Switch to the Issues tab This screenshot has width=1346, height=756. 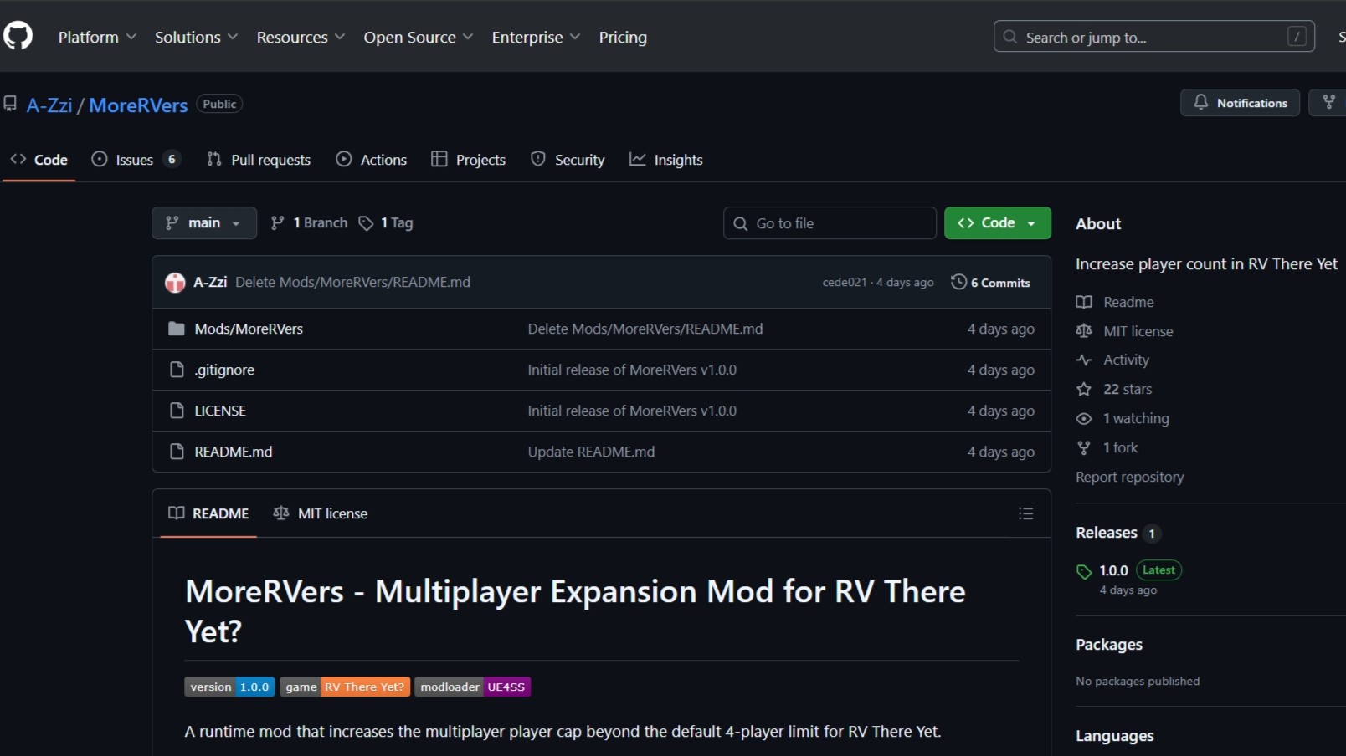[x=135, y=160]
